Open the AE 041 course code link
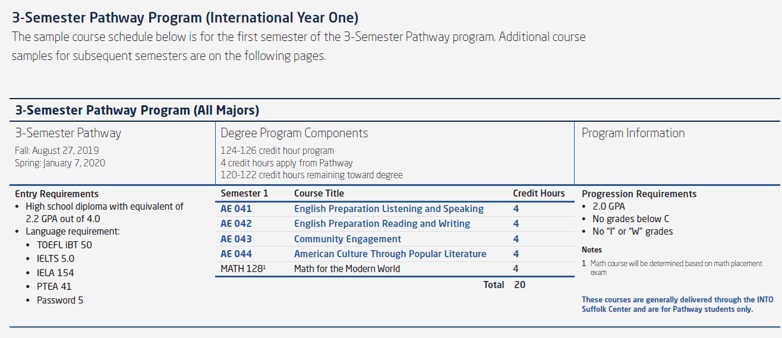Viewport: 782px width, 338px height. click(x=236, y=209)
